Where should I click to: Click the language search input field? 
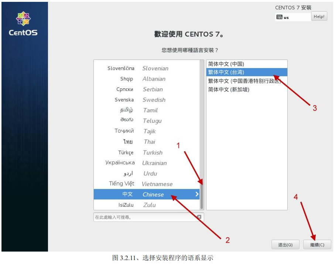[148, 217]
